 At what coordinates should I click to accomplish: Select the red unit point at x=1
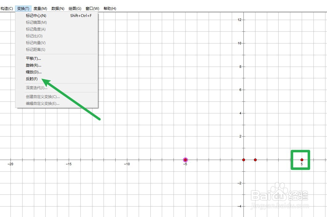tap(255, 160)
